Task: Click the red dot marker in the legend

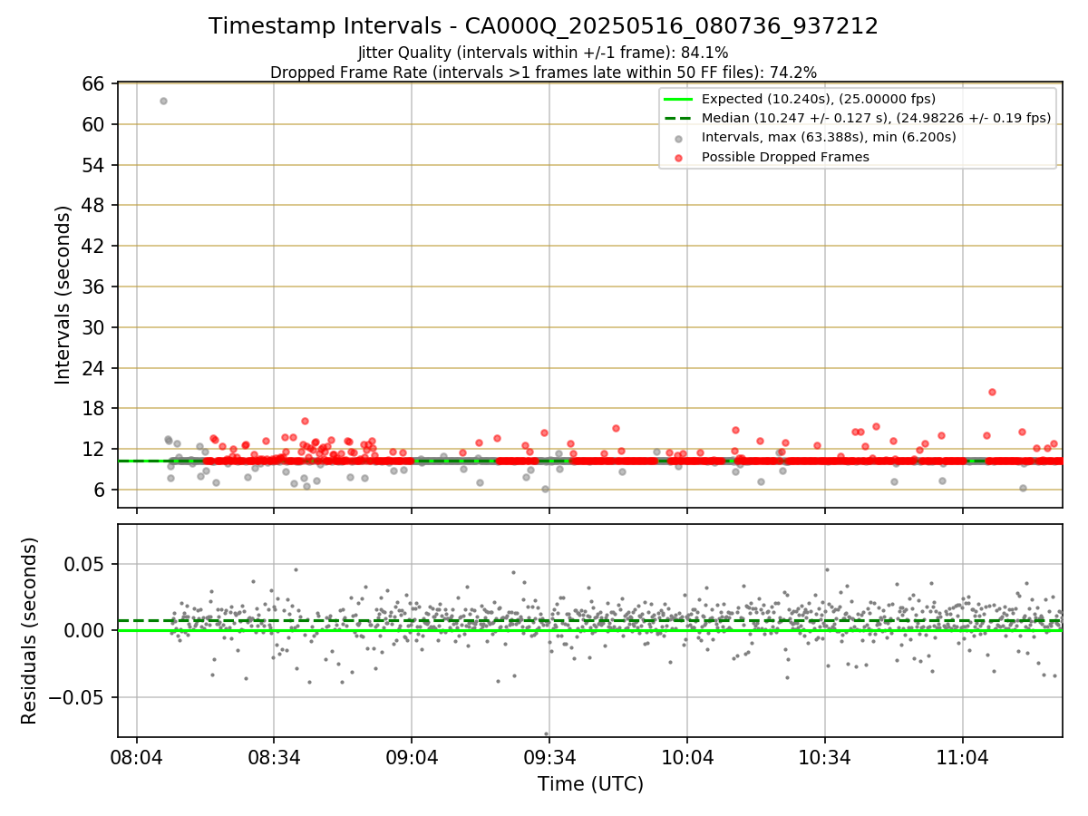Action: click(x=678, y=158)
